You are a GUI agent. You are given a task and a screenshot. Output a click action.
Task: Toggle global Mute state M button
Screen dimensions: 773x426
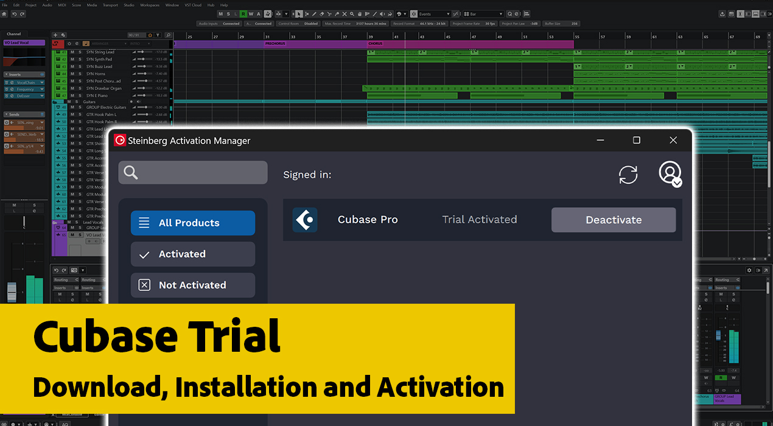coord(221,14)
